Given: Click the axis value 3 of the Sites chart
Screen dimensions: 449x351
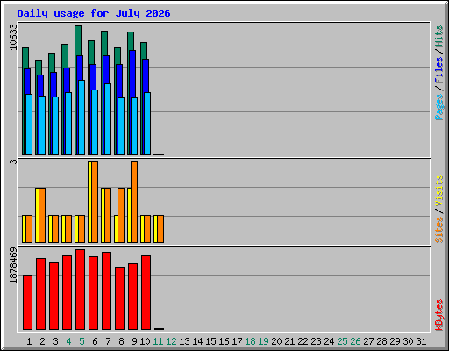Looking at the screenshot, I should [13, 161].
